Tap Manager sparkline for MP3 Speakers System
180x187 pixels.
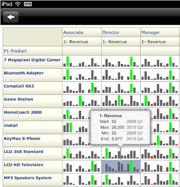point(160,180)
